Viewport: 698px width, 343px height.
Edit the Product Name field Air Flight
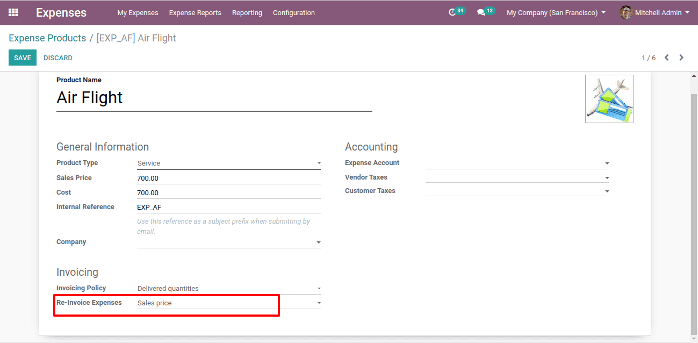[214, 98]
